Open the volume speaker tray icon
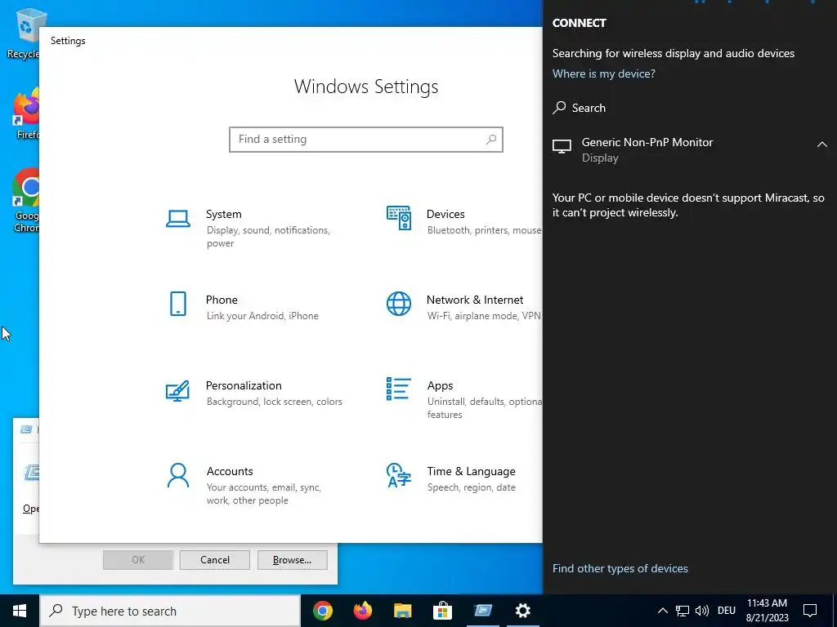 pos(702,611)
